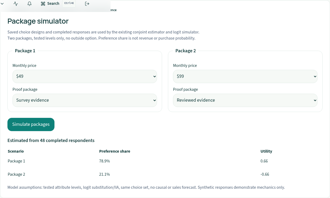Click the sign-out arrow icon
Image resolution: width=330 pixels, height=198 pixels.
pos(87,4)
